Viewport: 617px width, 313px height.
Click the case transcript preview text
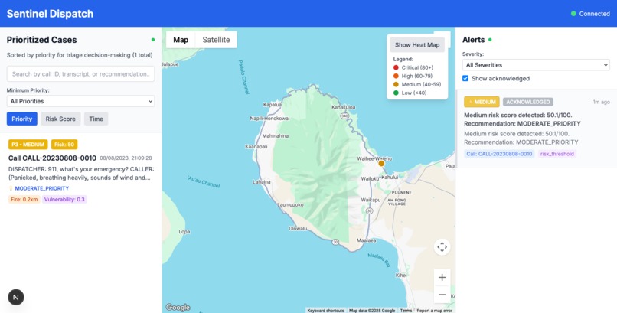click(81, 174)
